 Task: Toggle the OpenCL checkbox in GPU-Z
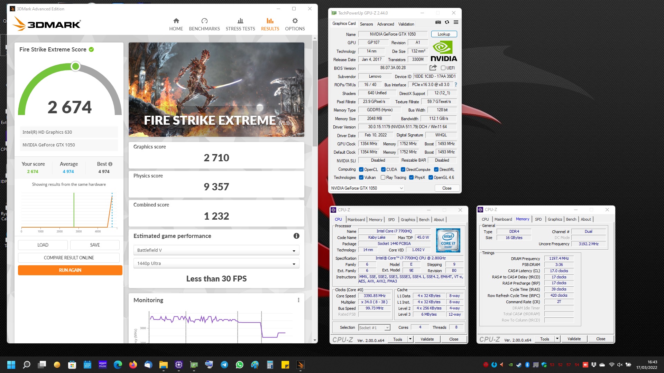(x=361, y=170)
